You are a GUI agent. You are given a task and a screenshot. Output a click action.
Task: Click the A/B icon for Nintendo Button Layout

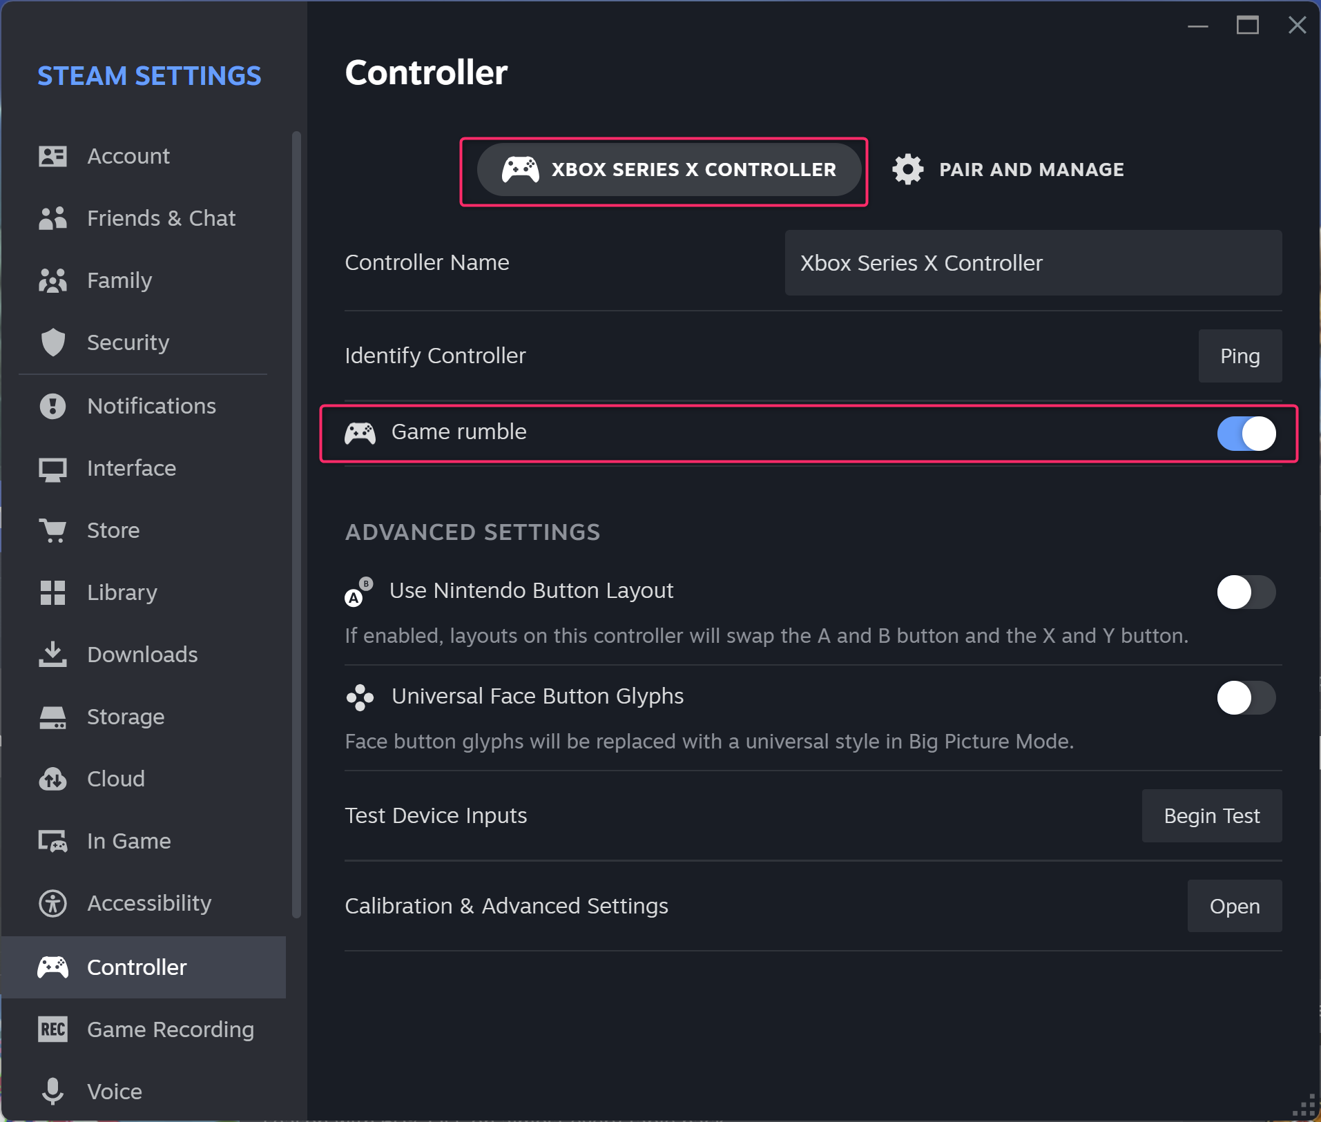358,592
